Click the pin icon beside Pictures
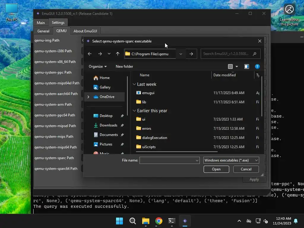This screenshot has height=228, width=304. coord(122,144)
